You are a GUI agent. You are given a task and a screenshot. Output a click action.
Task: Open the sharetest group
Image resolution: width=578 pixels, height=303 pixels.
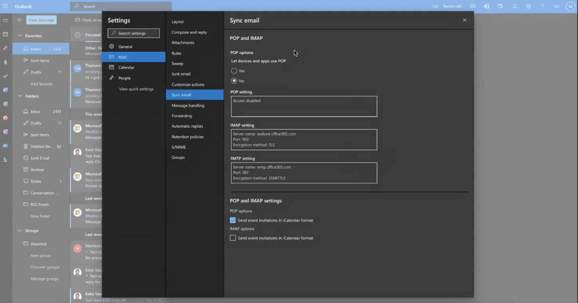click(41, 244)
